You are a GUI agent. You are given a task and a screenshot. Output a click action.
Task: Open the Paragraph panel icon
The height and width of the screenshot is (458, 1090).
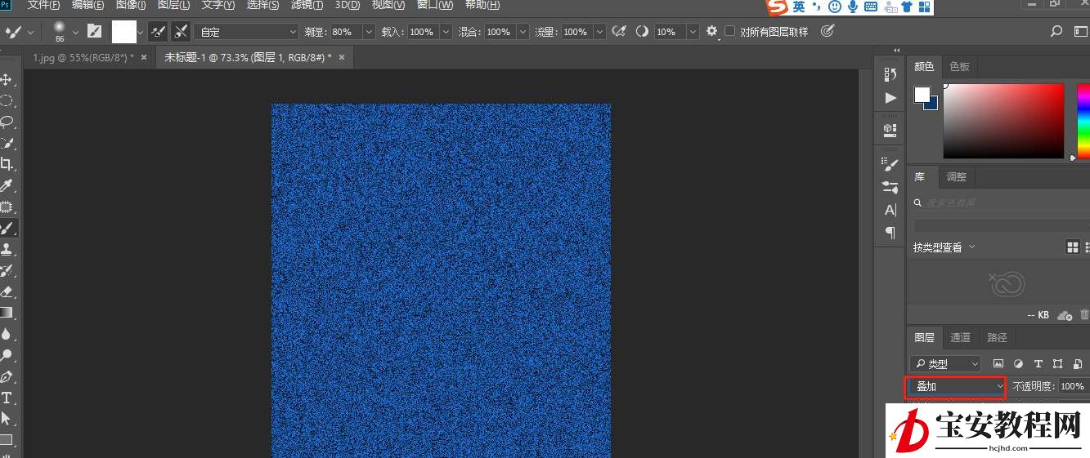coord(890,233)
